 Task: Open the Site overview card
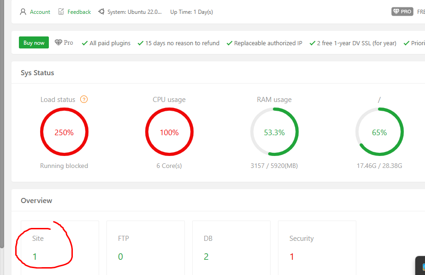[x=60, y=248]
